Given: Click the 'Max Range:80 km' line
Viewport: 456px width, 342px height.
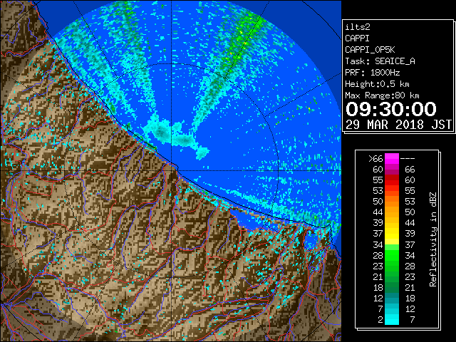Looking at the screenshot, I should coord(382,95).
